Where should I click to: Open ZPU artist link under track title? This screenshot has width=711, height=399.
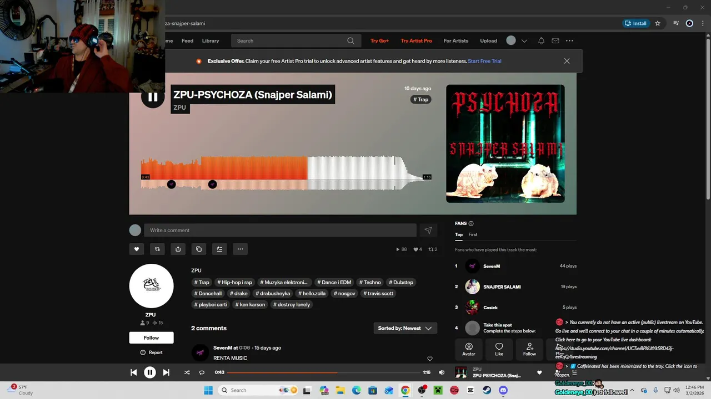point(179,108)
